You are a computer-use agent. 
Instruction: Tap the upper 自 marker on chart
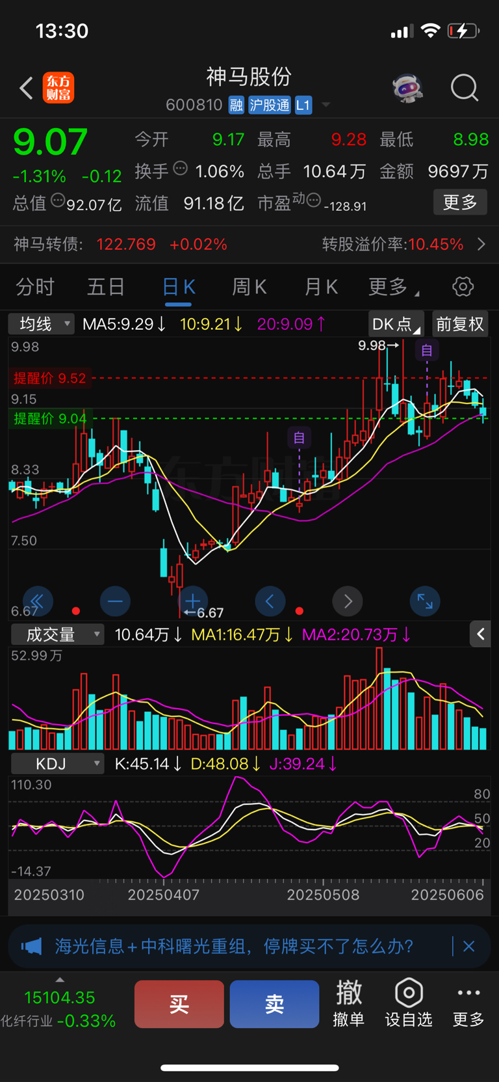coord(427,351)
